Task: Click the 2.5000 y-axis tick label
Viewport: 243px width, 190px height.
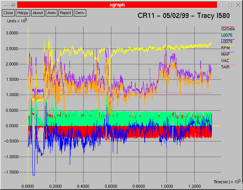Action: (x=12, y=49)
